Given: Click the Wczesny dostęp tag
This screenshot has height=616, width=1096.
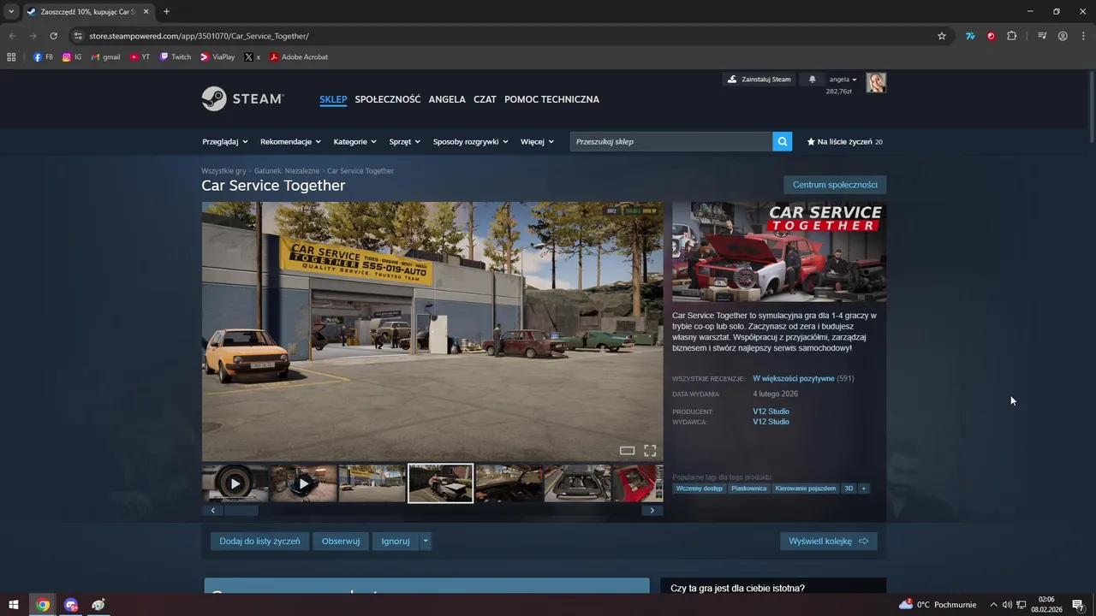Looking at the screenshot, I should coord(700,489).
